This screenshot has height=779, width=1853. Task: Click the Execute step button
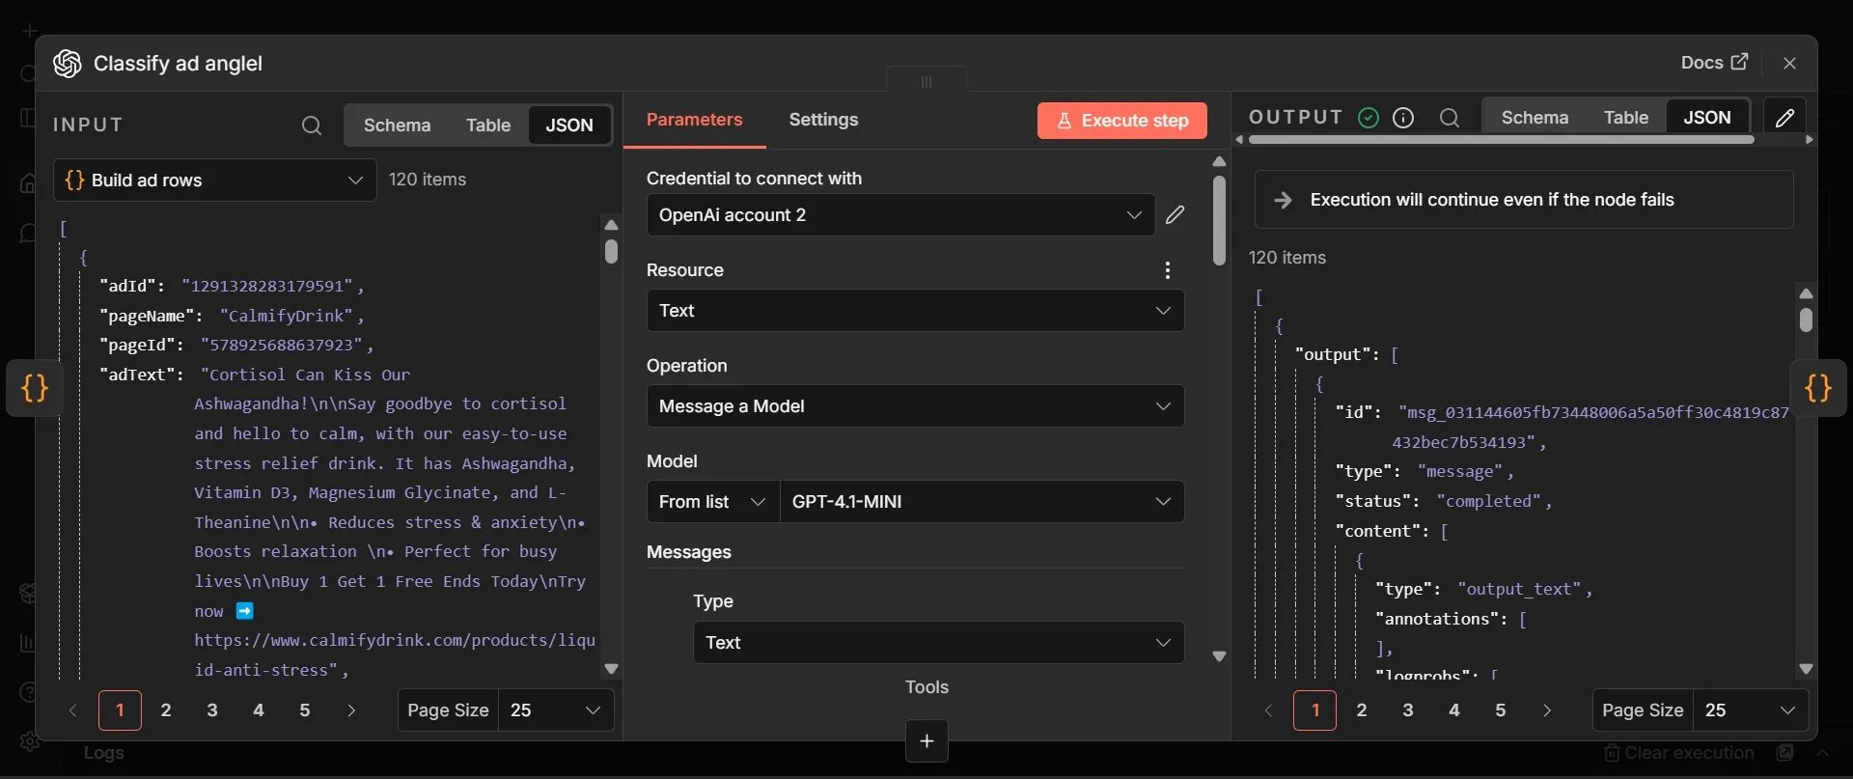point(1122,121)
